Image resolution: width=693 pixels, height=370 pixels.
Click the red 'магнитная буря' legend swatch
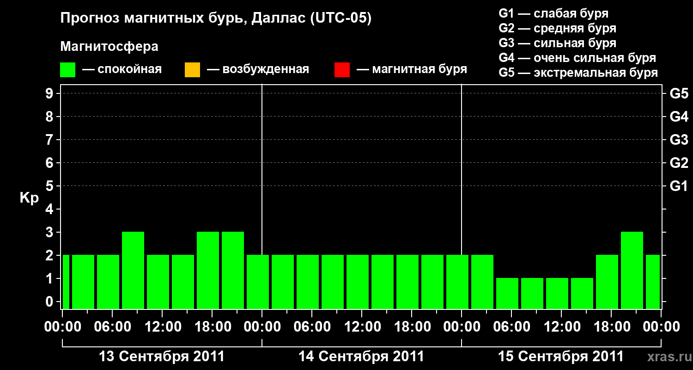(342, 70)
